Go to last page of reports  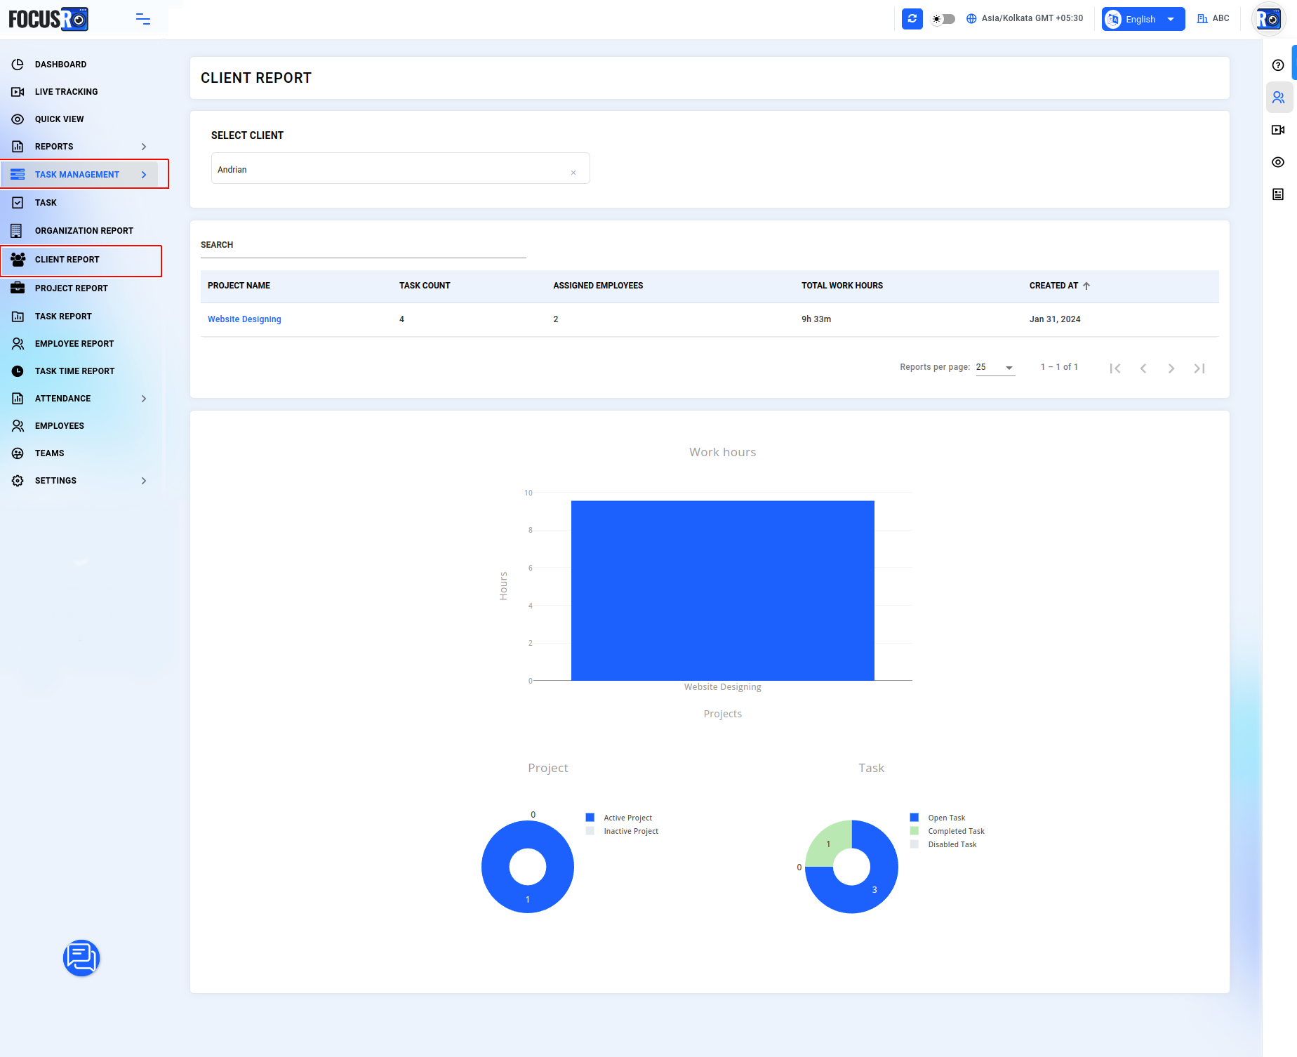pos(1199,368)
